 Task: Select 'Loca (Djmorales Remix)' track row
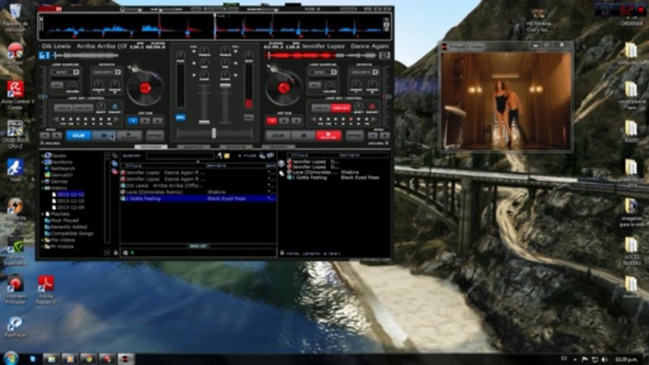(x=198, y=192)
